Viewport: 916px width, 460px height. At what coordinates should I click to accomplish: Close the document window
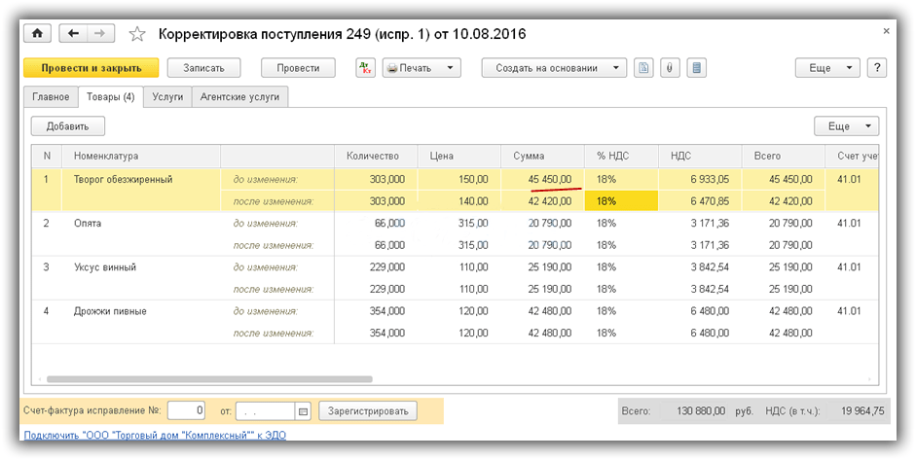pyautogui.click(x=886, y=30)
